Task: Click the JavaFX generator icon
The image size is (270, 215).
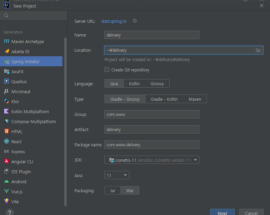Action: pos(6,71)
